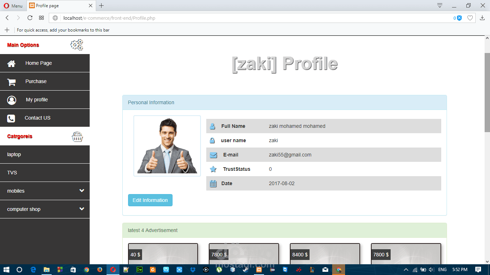Image resolution: width=490 pixels, height=275 pixels.
Task: Click the star icon next to TrustStatus
Action: pyautogui.click(x=213, y=169)
